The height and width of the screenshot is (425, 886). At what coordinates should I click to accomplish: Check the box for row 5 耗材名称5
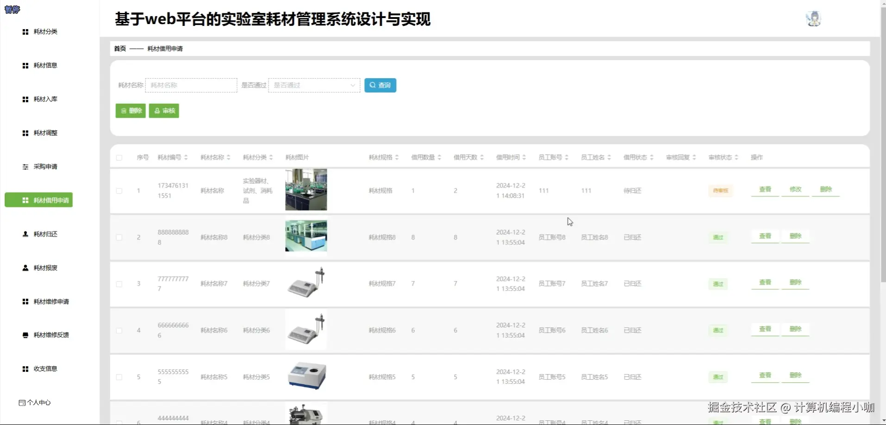[119, 377]
